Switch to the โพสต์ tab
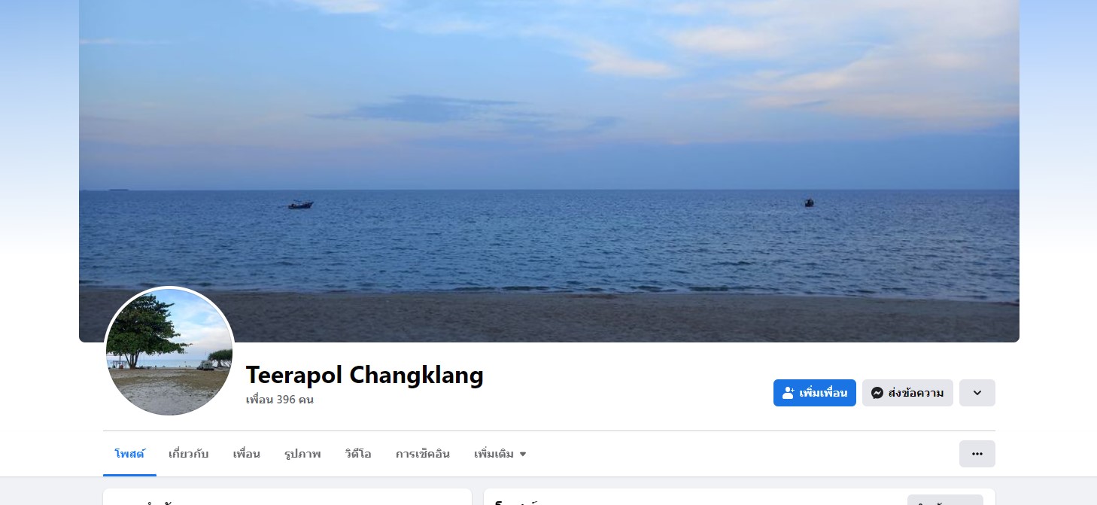This screenshot has width=1097, height=505. pos(129,454)
